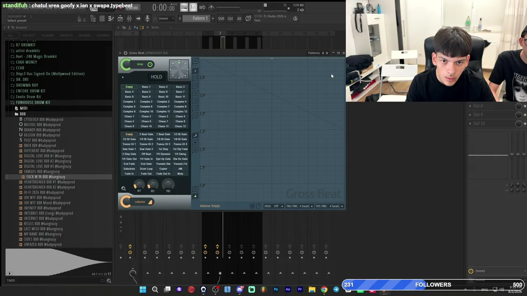
Task: Select the Copter volume slot
Action: point(163,169)
